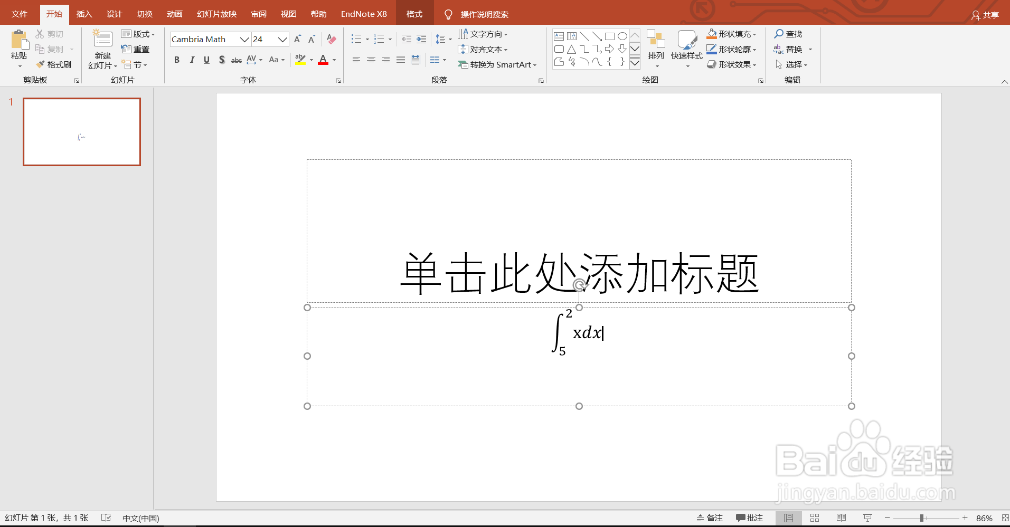Viewport: 1010px width, 527px height.
Task: Select the text box shape in gallery
Action: 559,36
